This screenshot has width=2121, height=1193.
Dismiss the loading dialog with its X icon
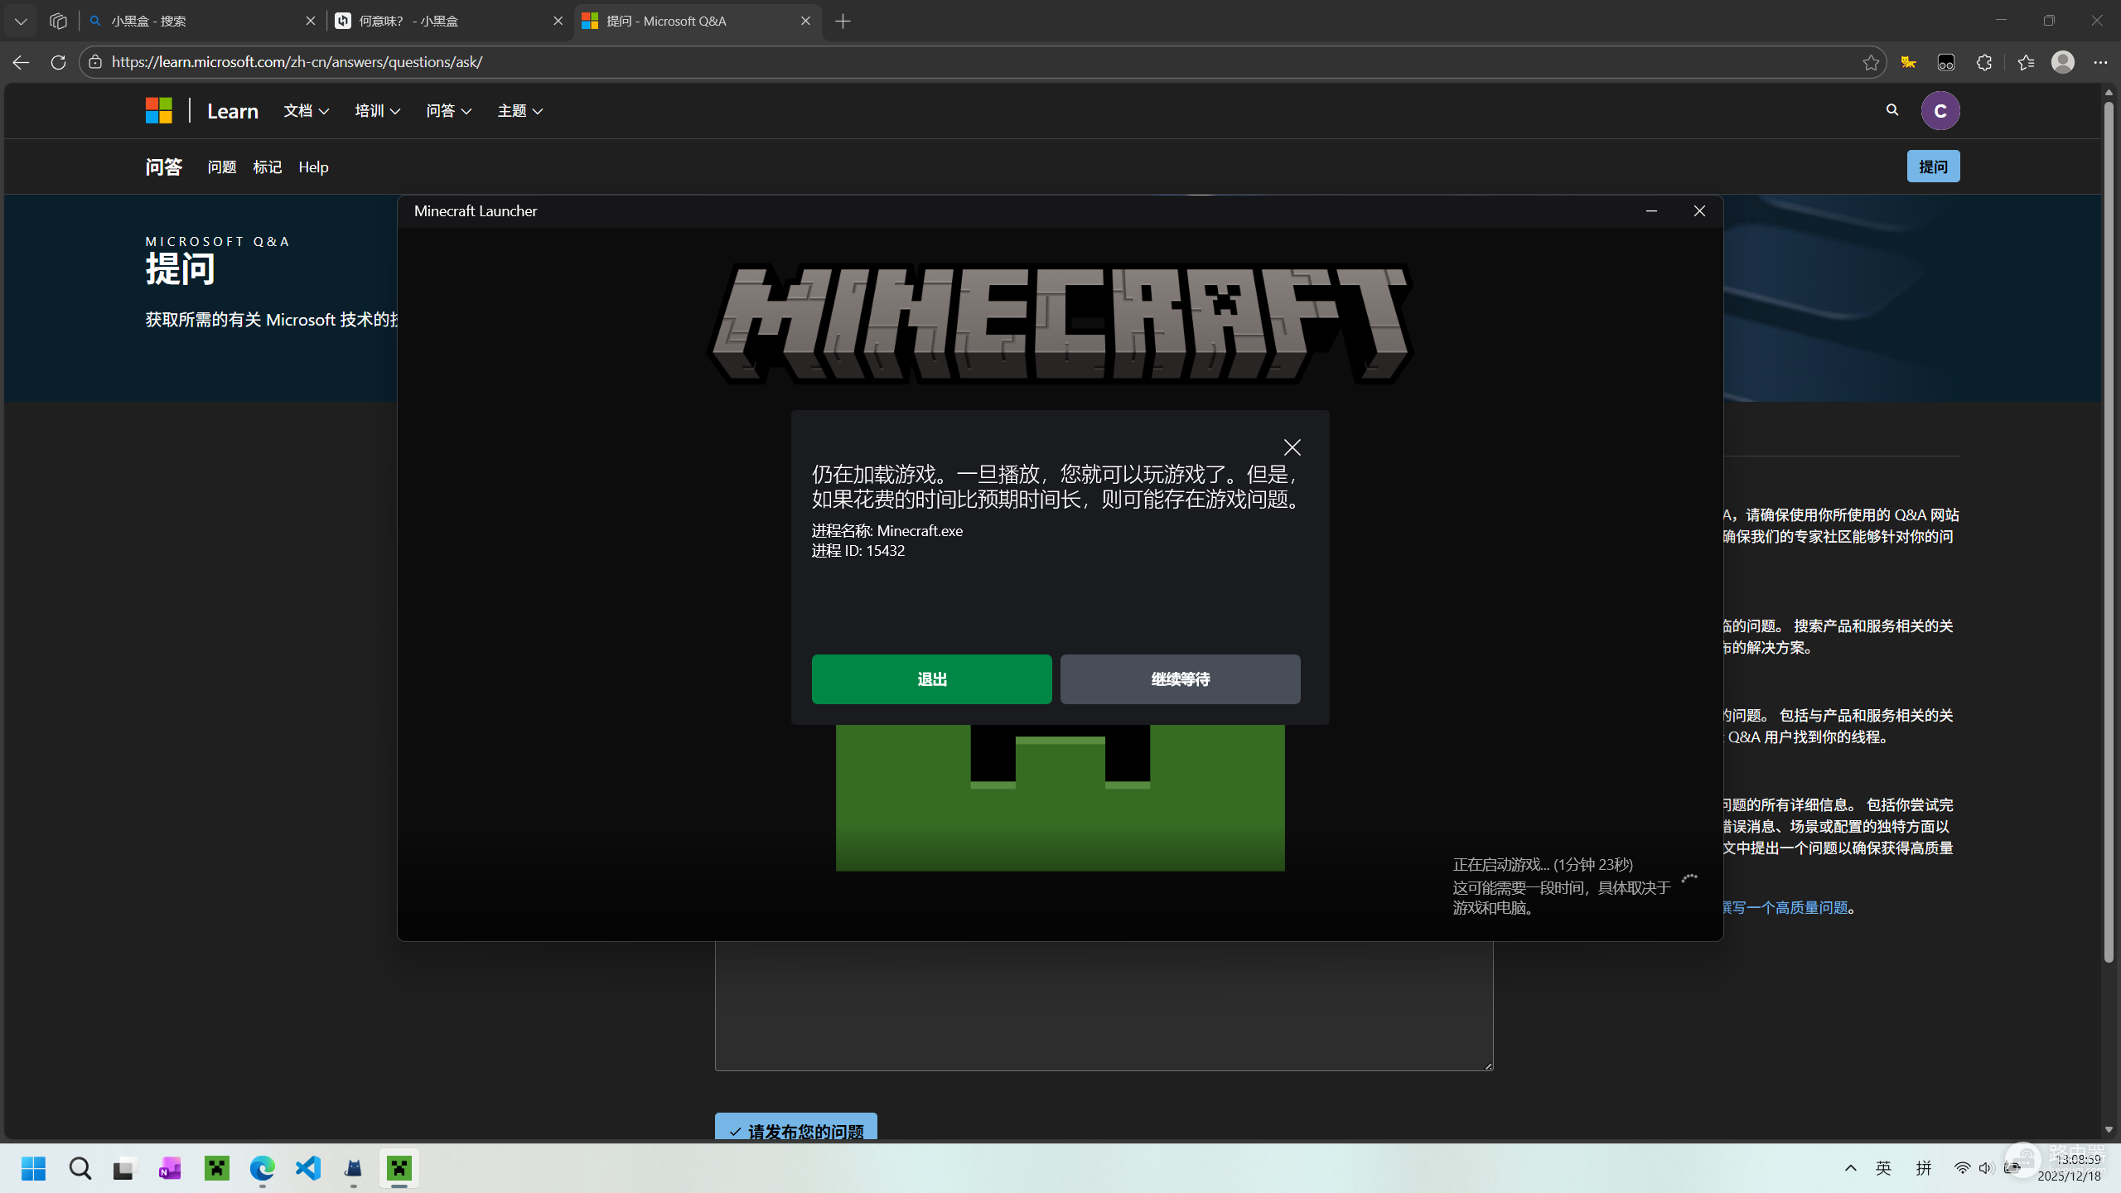[x=1292, y=447]
